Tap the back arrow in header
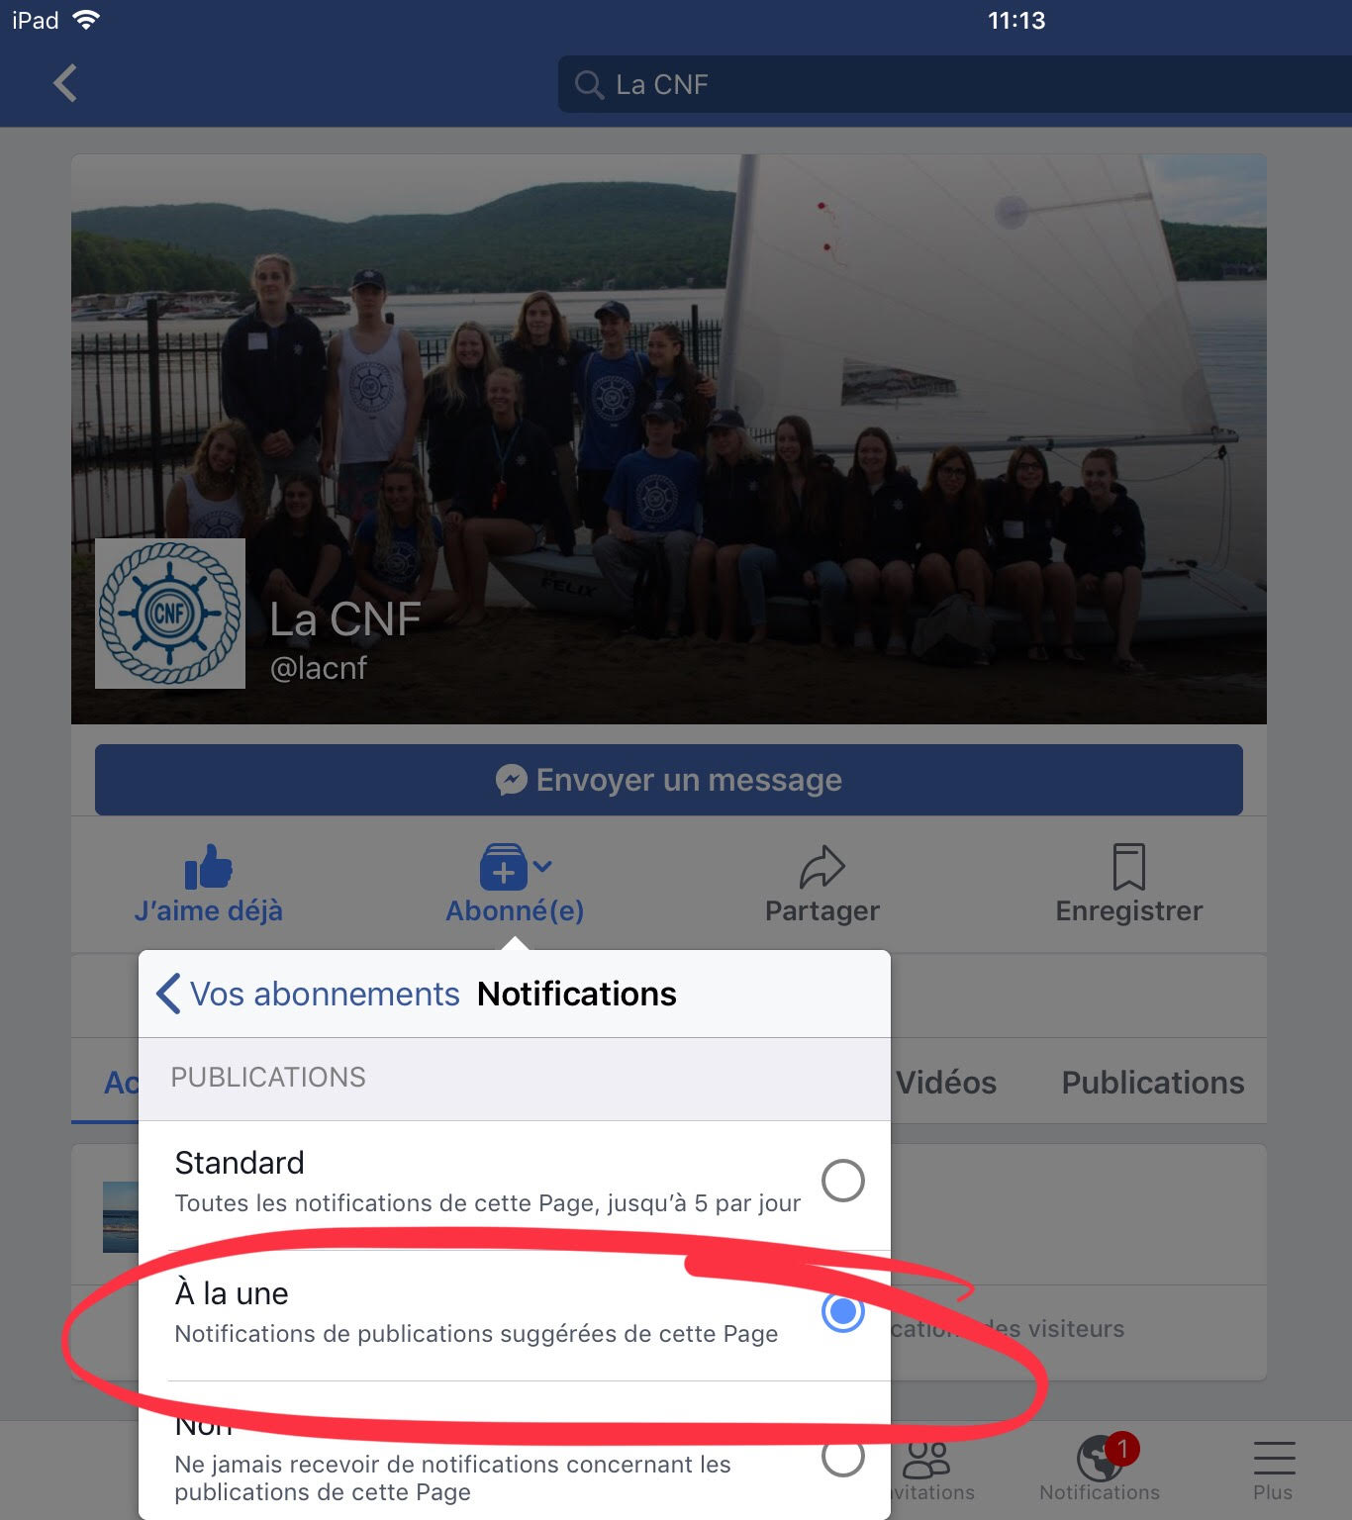The height and width of the screenshot is (1520, 1352). (65, 84)
